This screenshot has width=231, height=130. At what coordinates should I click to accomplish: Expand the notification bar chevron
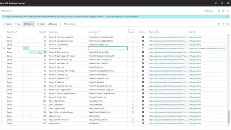tap(227, 17)
